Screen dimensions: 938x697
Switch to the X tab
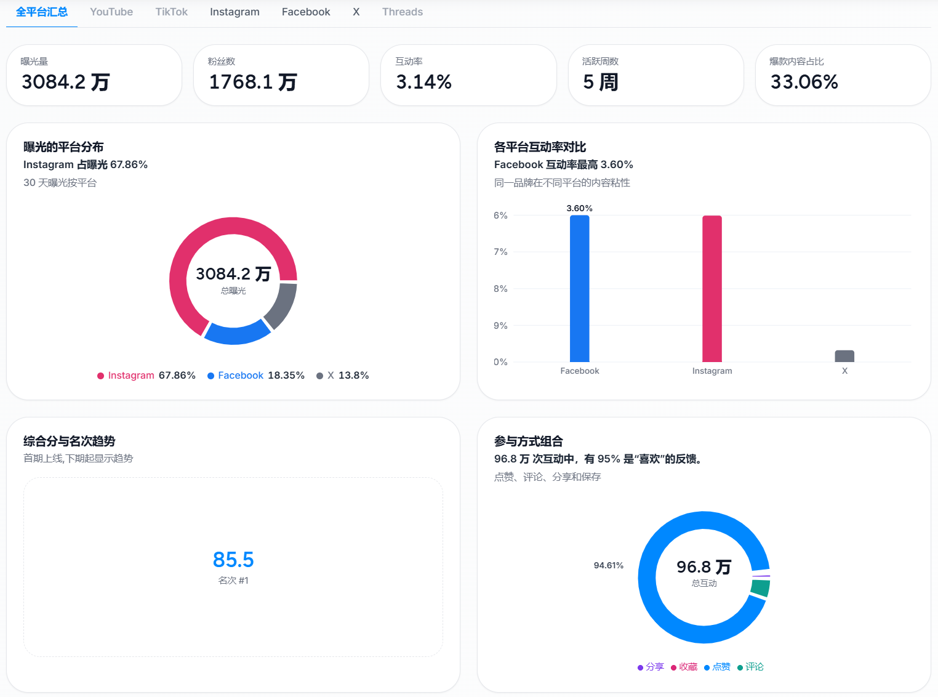[x=356, y=12]
